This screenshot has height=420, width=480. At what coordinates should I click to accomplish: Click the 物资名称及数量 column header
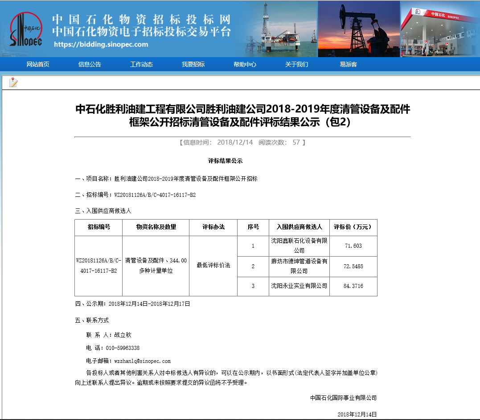click(156, 227)
